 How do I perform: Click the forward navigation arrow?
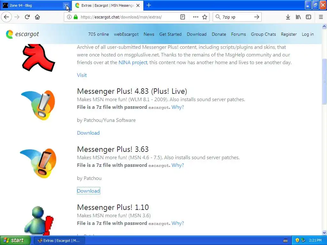[17, 17]
